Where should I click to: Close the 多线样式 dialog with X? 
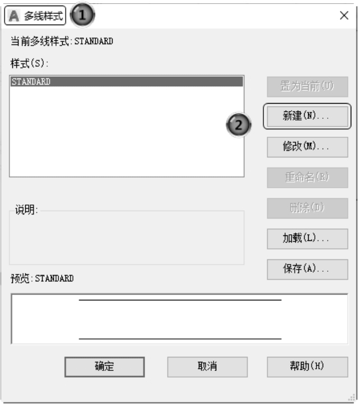[x=344, y=16]
